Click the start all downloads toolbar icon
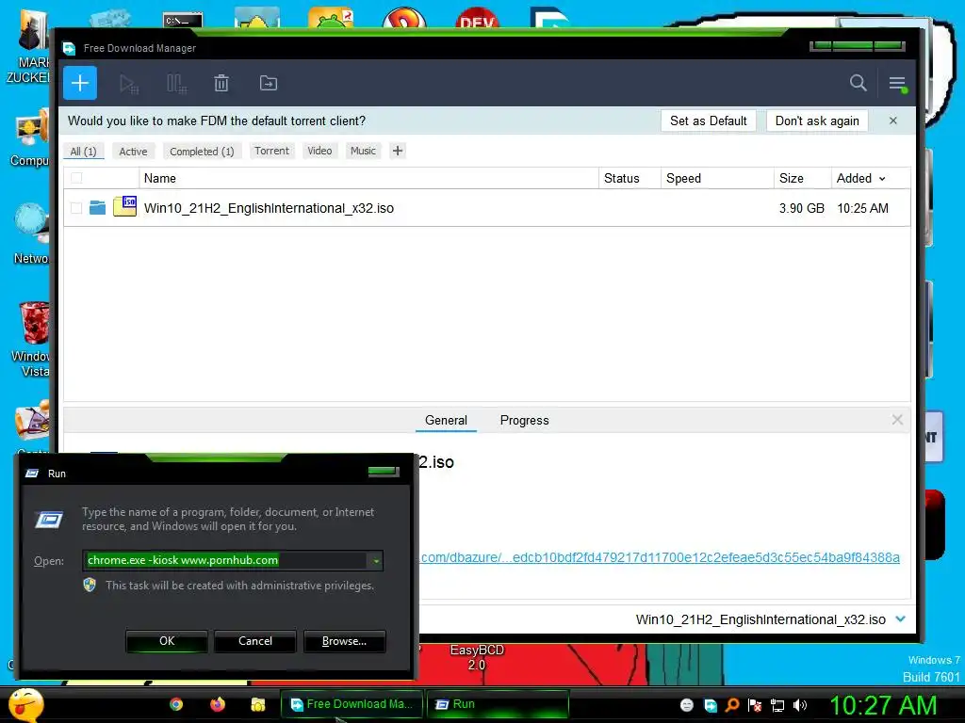 click(128, 84)
